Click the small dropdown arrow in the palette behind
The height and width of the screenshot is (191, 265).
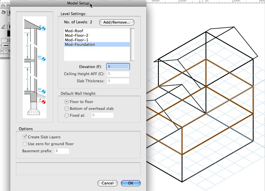point(2,51)
